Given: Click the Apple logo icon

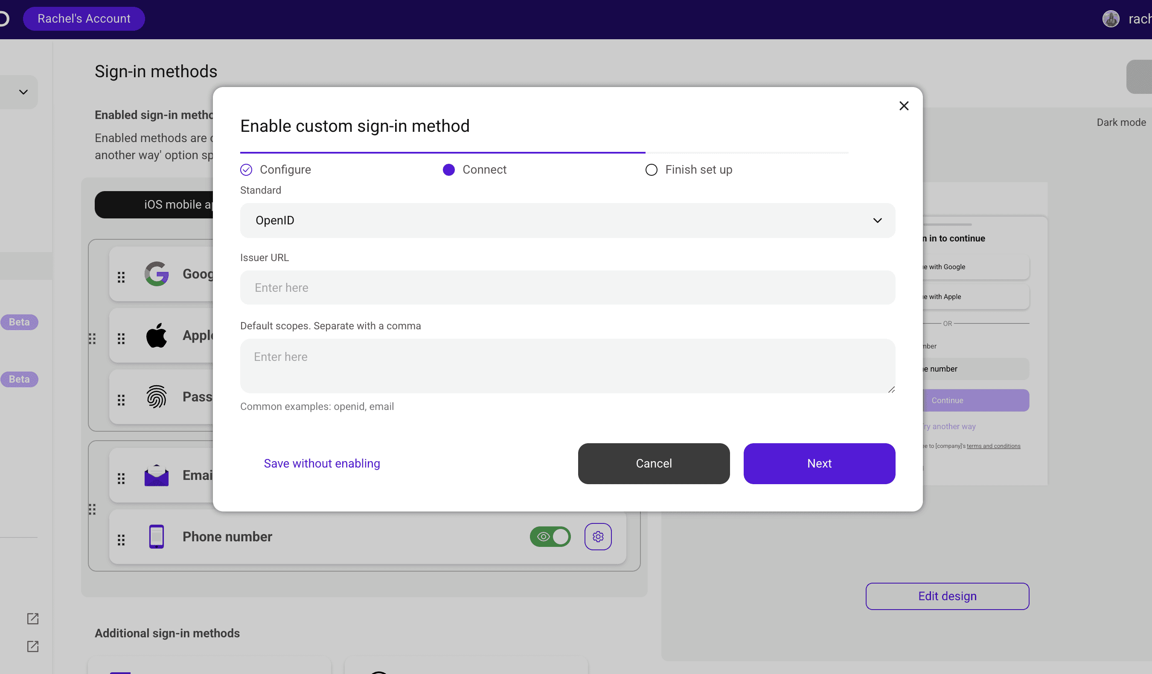Looking at the screenshot, I should pyautogui.click(x=156, y=335).
